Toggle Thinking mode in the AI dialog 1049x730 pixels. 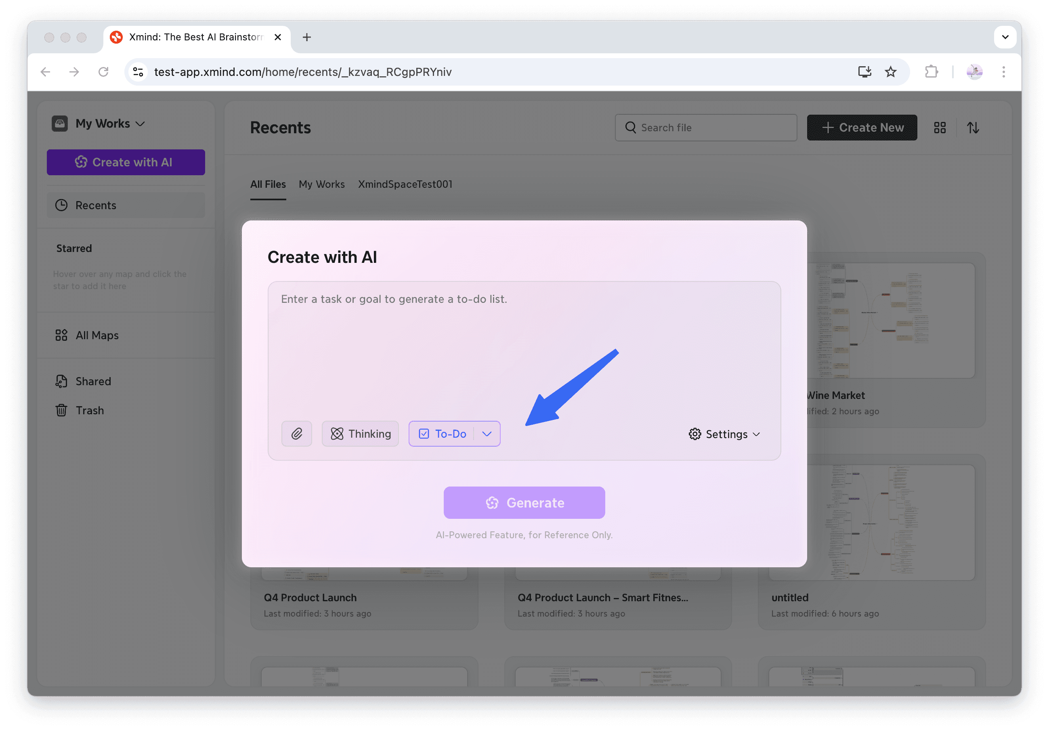(x=360, y=434)
